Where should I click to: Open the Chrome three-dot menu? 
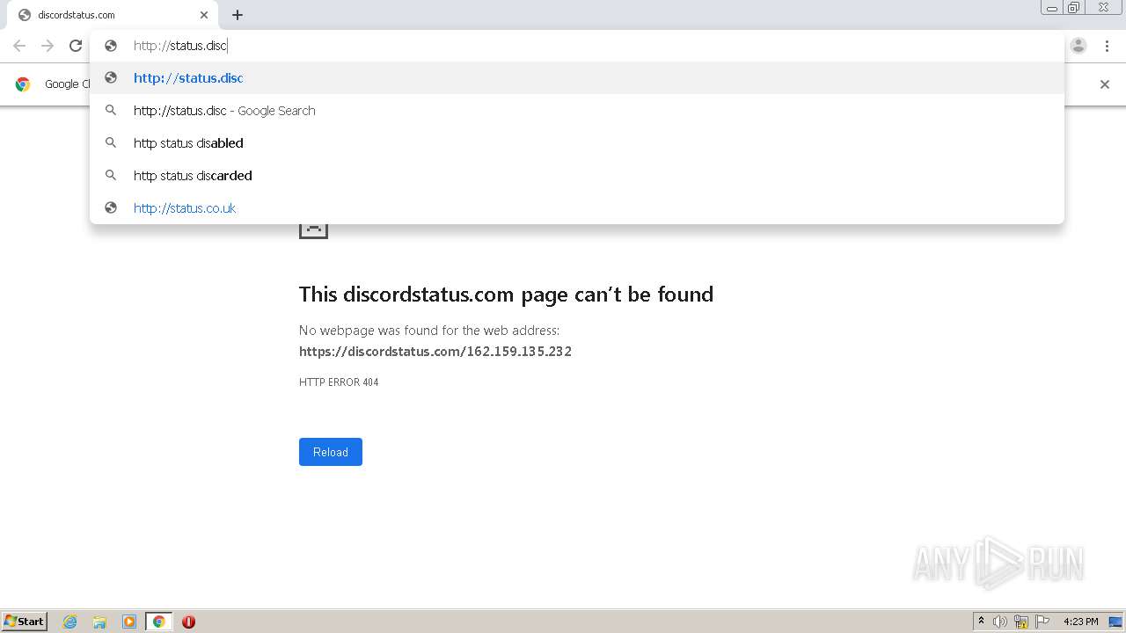pos(1107,46)
